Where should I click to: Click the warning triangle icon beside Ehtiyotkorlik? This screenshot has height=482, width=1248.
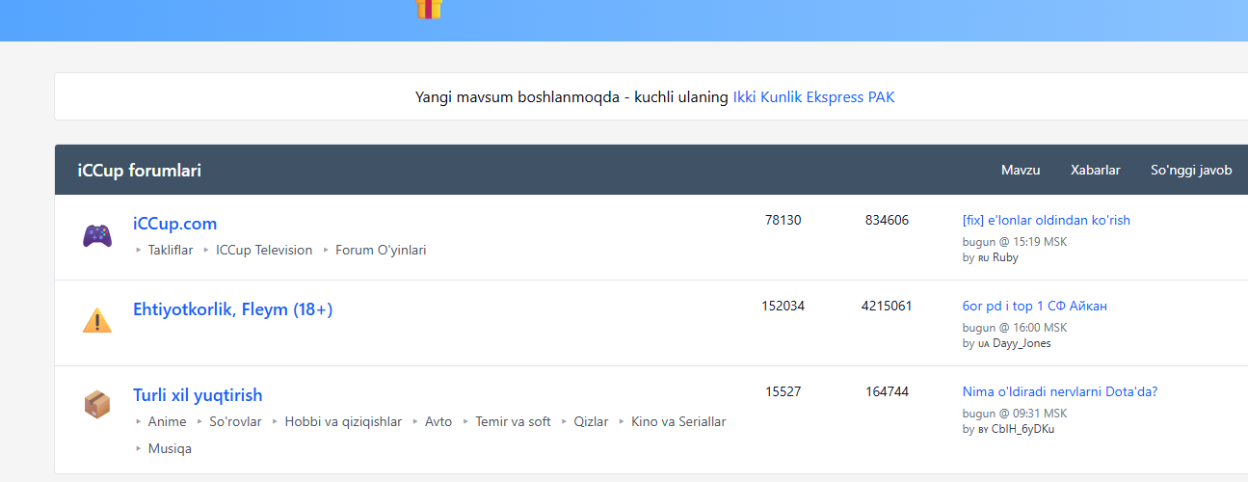pos(96,320)
